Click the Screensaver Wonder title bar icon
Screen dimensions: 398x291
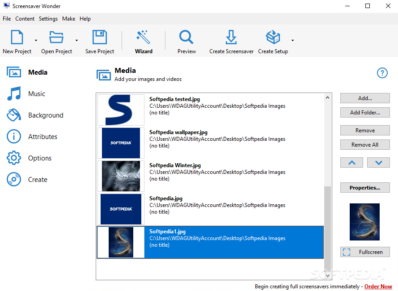click(x=7, y=5)
